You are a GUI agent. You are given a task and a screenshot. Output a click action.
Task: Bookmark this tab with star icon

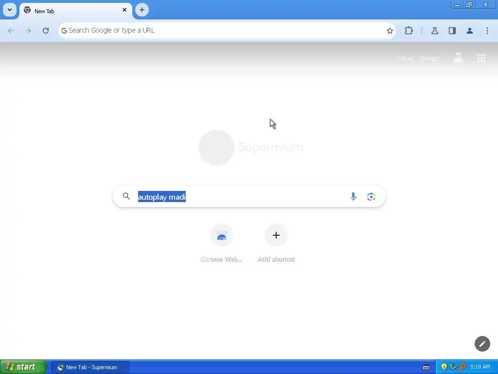click(390, 31)
